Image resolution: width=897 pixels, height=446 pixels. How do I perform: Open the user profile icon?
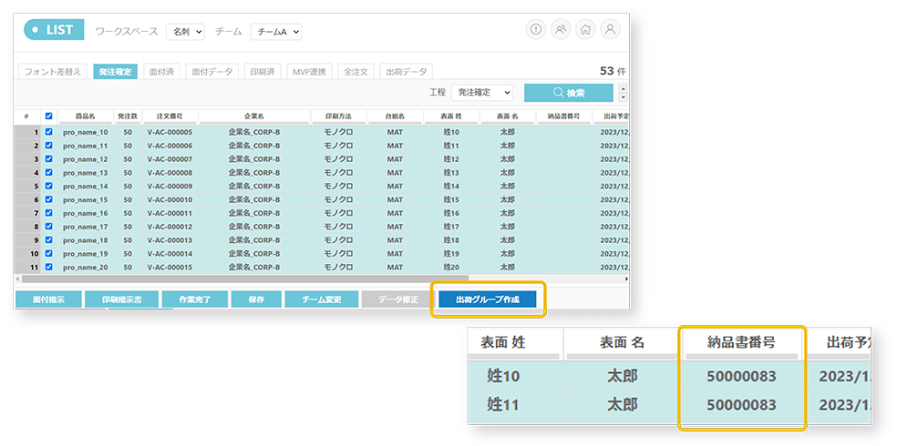tap(610, 30)
